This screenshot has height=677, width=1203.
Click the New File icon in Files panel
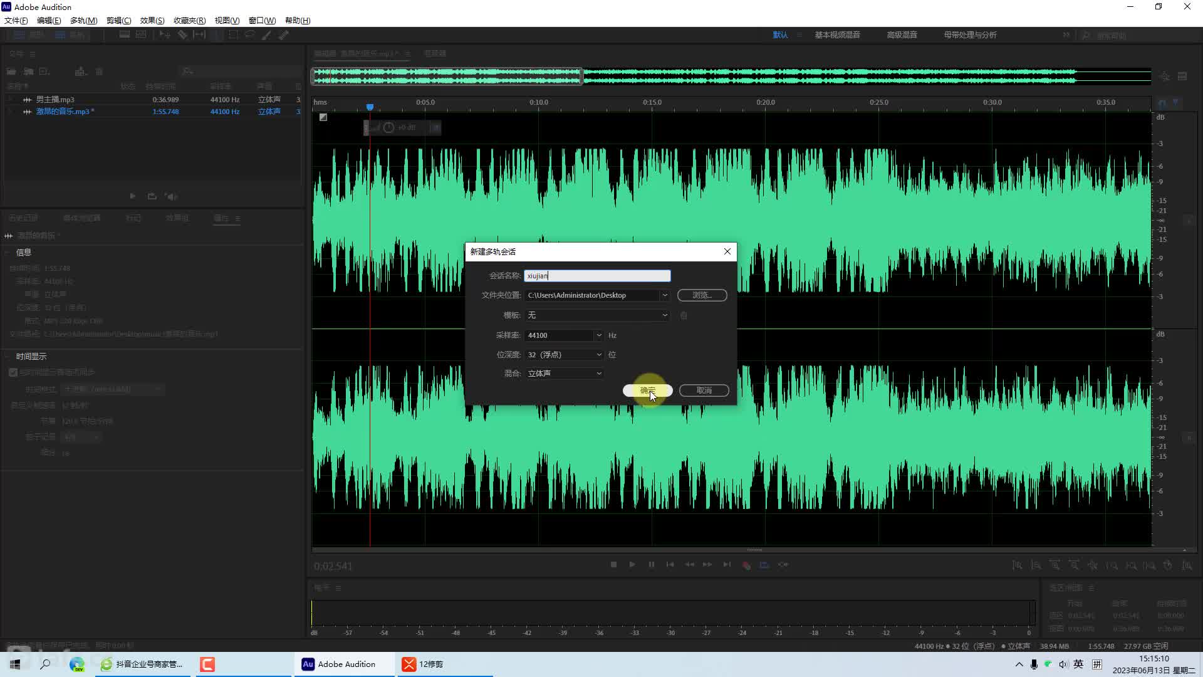pos(44,71)
